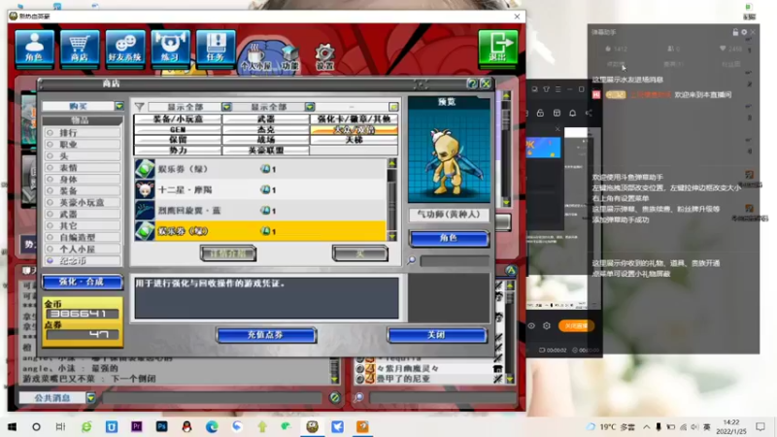
Task: Click the gear icon in 弹幕助手 window
Action: [744, 32]
